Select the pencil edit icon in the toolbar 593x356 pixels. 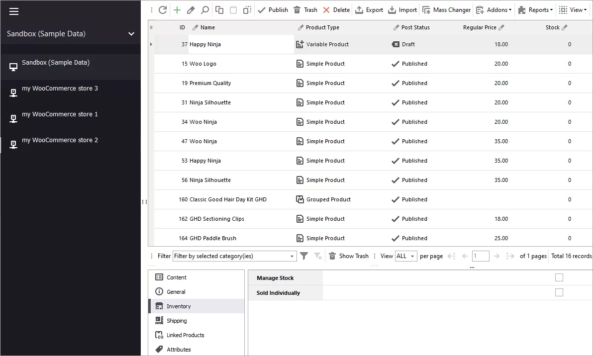click(191, 9)
